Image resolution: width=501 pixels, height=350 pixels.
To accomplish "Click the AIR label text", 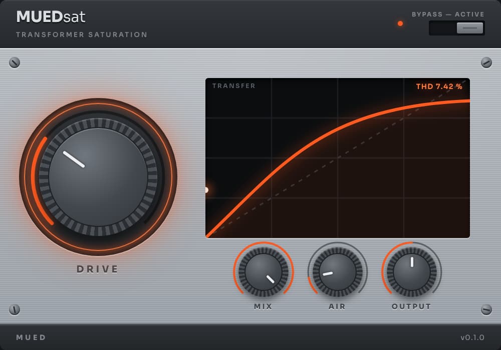I will (x=337, y=306).
